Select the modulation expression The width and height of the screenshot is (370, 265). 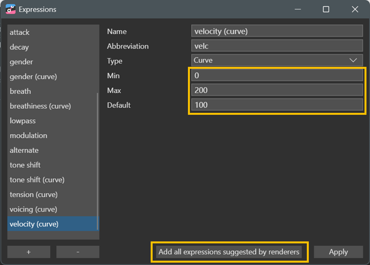click(53, 135)
